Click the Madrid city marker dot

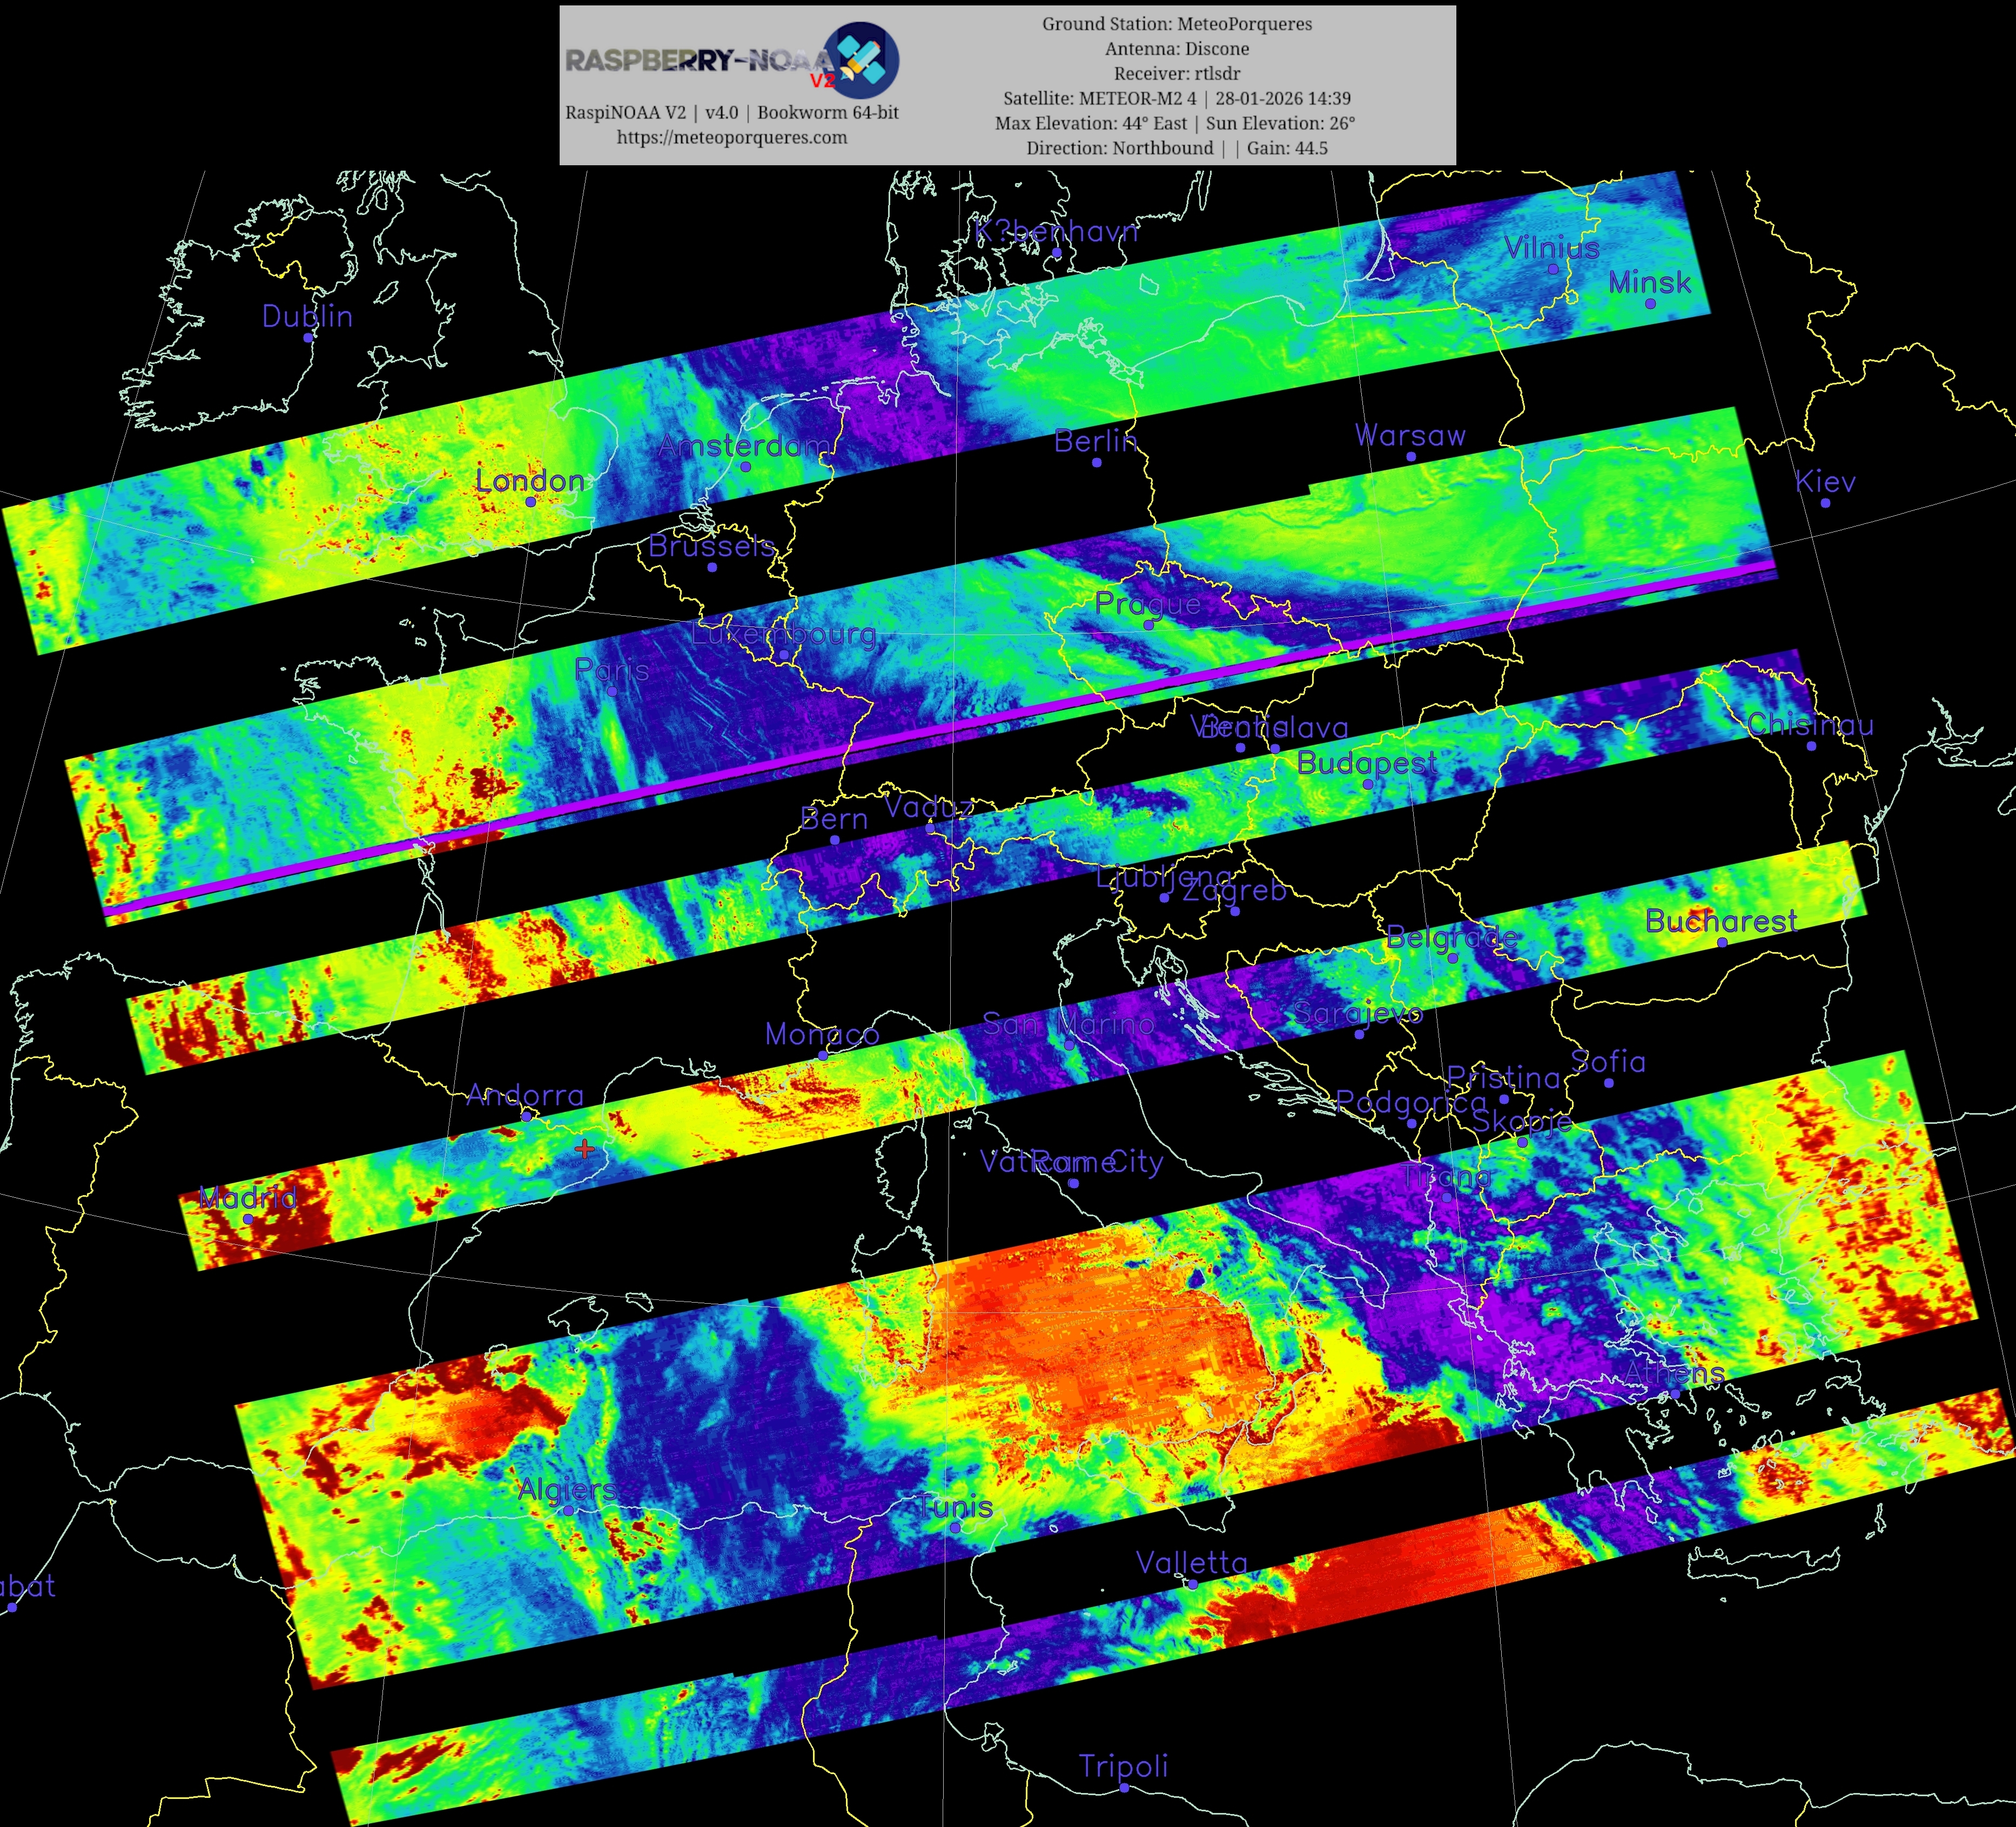248,1219
